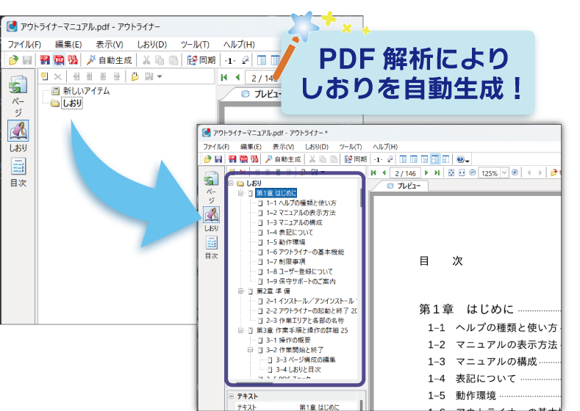Image resolution: width=580 pixels, height=411 pixels.
Task: Click highlighted second PDF icon in back window
Action: point(59,60)
